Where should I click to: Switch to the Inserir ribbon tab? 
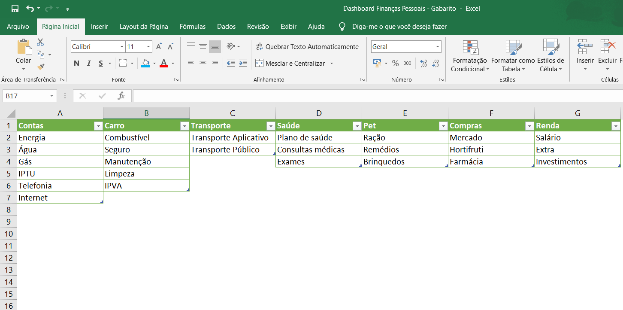100,27
